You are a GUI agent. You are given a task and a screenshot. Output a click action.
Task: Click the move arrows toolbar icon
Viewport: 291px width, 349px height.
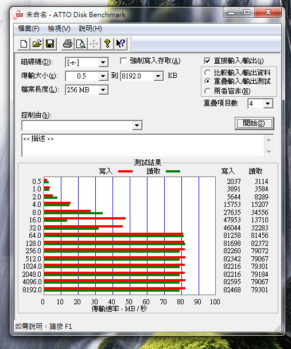pyautogui.click(x=94, y=44)
